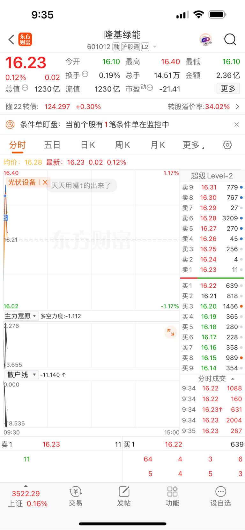Switch to the 日K tab
Image resolution: width=245 pixels, height=530 pixels.
coord(88,145)
